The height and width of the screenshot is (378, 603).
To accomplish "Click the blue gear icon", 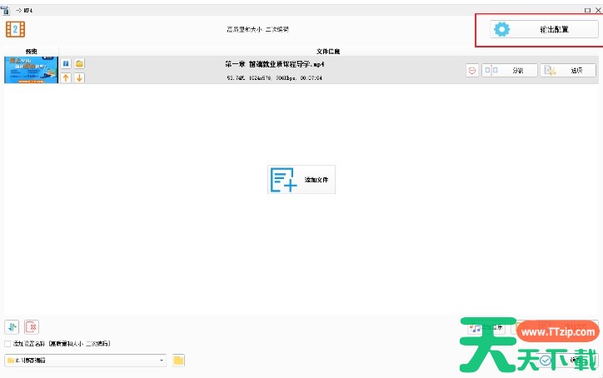I will [x=501, y=29].
